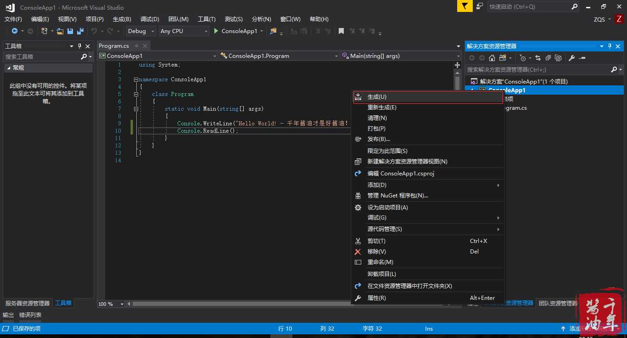Screen dimensions: 627x338
Task: Click the bookmark toolbar icon
Action: pos(341,31)
